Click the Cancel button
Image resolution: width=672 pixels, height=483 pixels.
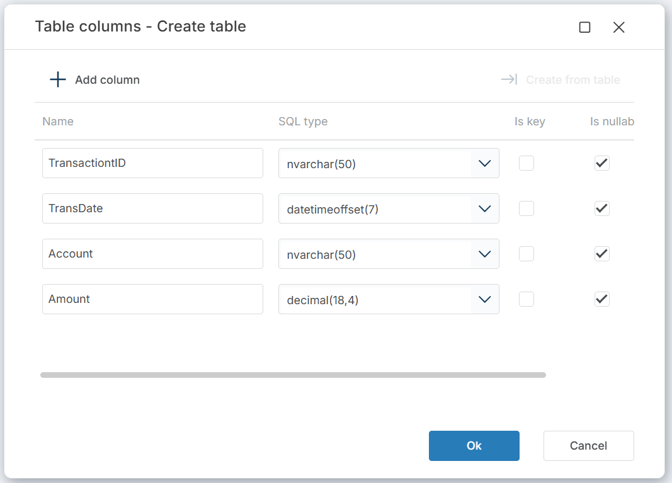point(588,446)
